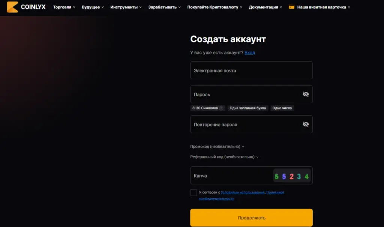Click the Создать аккаунт heading
Screen dimensions: 384x227
point(228,39)
